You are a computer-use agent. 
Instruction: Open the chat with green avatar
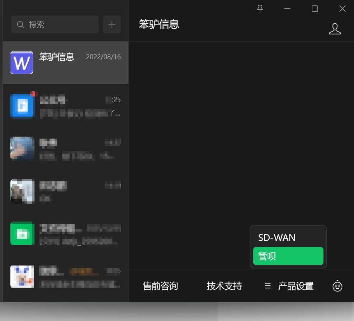22,233
